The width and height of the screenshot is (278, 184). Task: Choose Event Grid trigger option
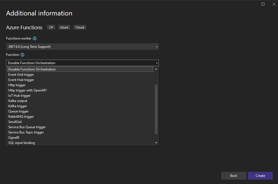[x=21, y=75]
